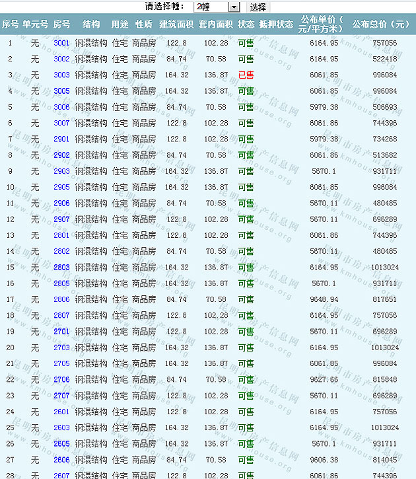Viewport: 416px width, 479px height.
Task: Click the 房号 column header
Action: pos(61,24)
